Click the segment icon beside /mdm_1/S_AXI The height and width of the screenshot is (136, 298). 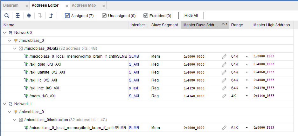(26, 96)
